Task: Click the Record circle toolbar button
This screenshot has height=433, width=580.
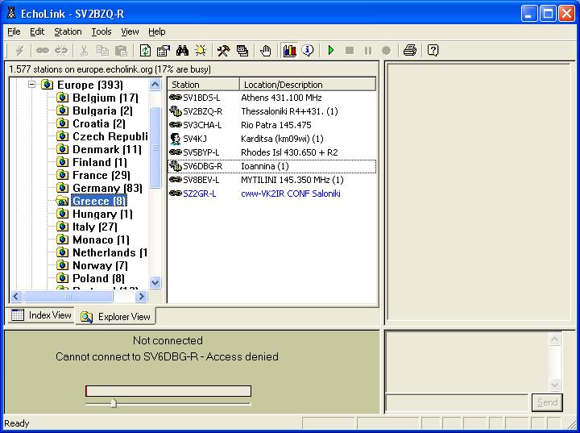Action: coord(386,50)
